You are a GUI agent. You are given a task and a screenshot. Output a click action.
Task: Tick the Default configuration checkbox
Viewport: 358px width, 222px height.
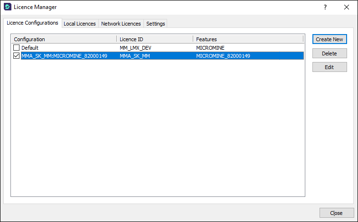[x=17, y=48]
